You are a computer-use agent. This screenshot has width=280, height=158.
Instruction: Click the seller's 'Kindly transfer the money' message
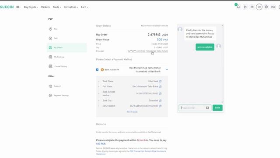(x=200, y=33)
